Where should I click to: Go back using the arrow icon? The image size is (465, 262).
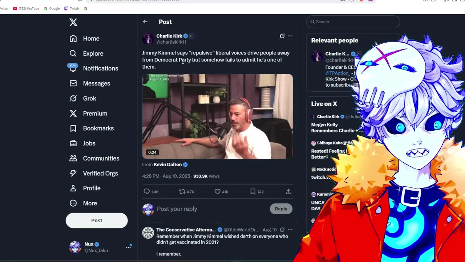pyautogui.click(x=145, y=22)
